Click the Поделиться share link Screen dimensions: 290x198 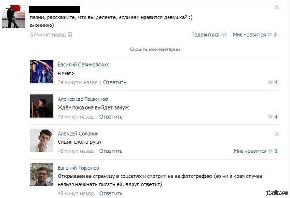(x=205, y=35)
